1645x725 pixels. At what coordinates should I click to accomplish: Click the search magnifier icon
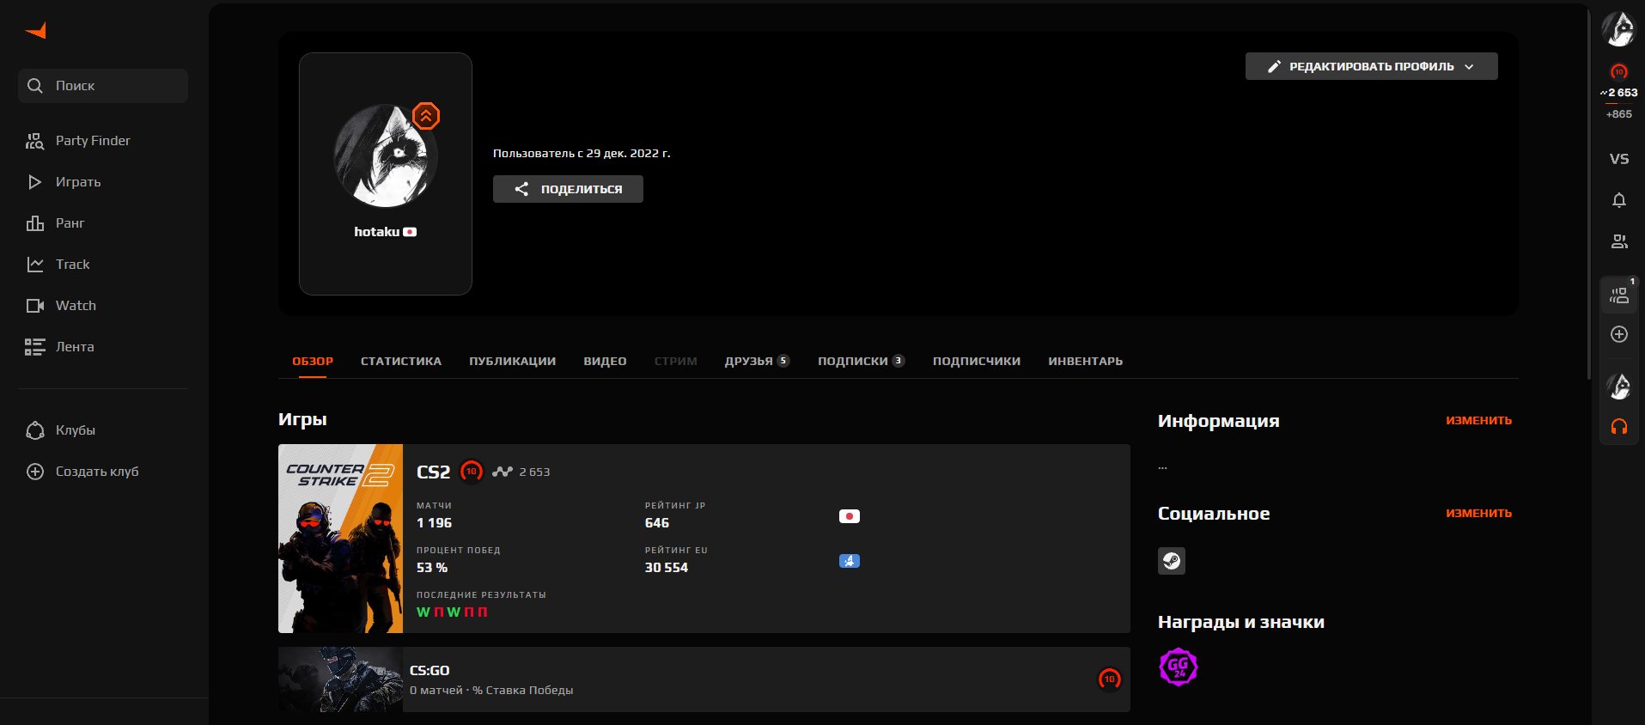click(x=35, y=86)
